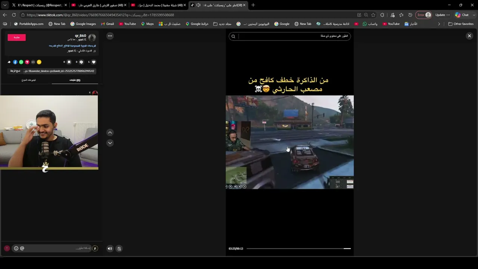This screenshot has height=269, width=478.
Task: Go to previous video with up chevron
Action: pos(110,133)
